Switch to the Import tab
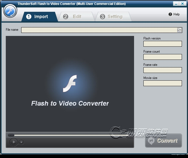 [40, 17]
